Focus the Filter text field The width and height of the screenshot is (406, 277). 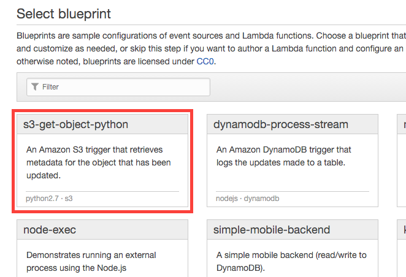(x=123, y=87)
